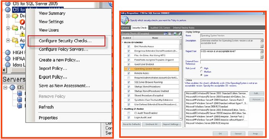Switch to Internal Review Notes tab
Viewport: 269px width, 139px height.
coord(184,27)
